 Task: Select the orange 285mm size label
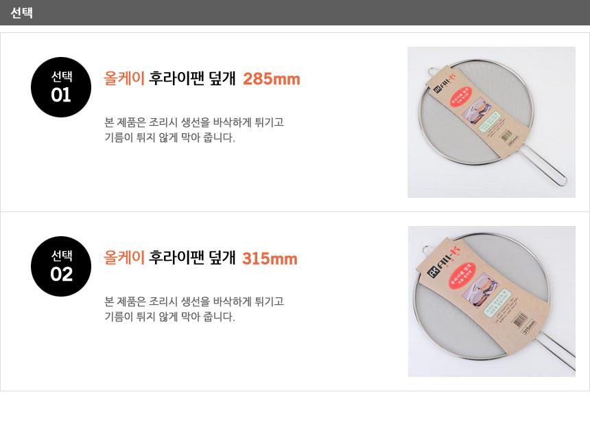tap(272, 79)
